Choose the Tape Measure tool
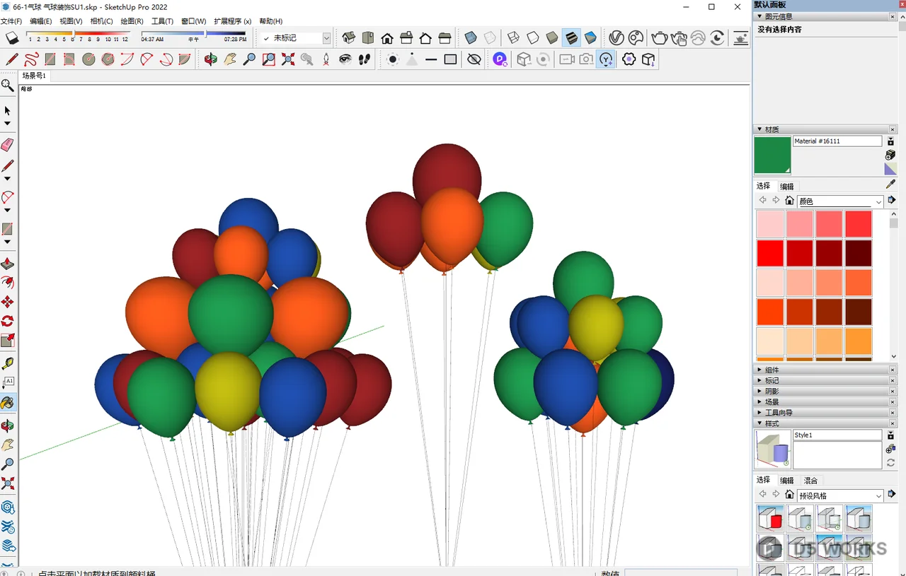Screen dimensions: 906x576 [x=8, y=364]
